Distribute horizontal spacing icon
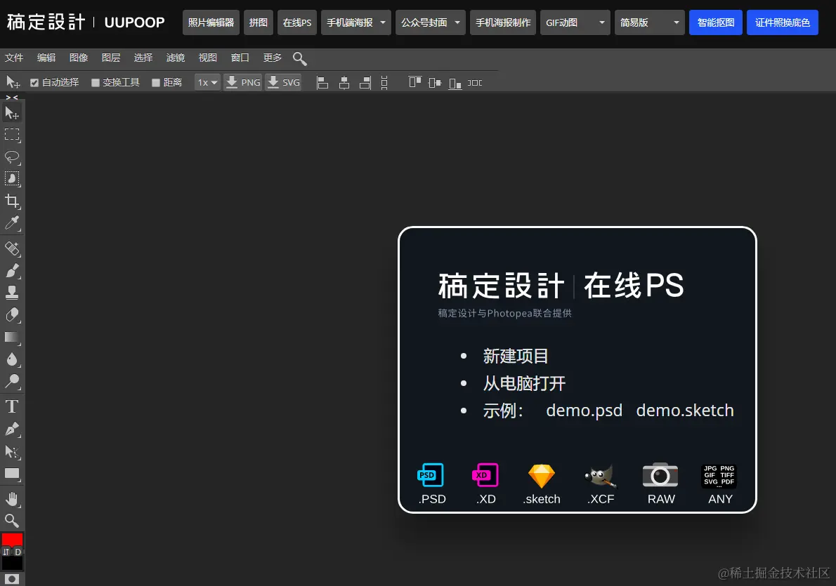 pyautogui.click(x=475, y=83)
